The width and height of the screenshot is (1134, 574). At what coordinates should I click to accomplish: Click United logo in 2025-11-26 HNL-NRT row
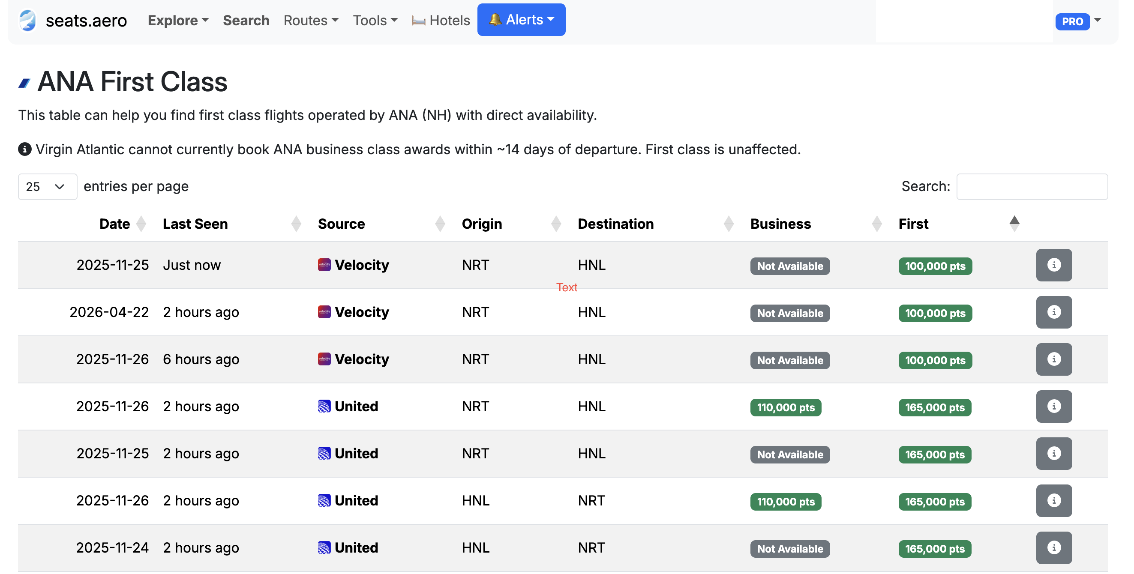pyautogui.click(x=324, y=500)
